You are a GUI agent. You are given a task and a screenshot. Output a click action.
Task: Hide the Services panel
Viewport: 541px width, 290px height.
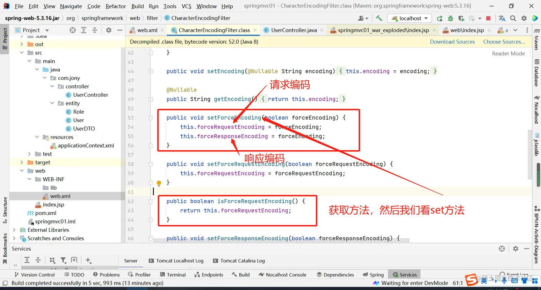[527, 249]
